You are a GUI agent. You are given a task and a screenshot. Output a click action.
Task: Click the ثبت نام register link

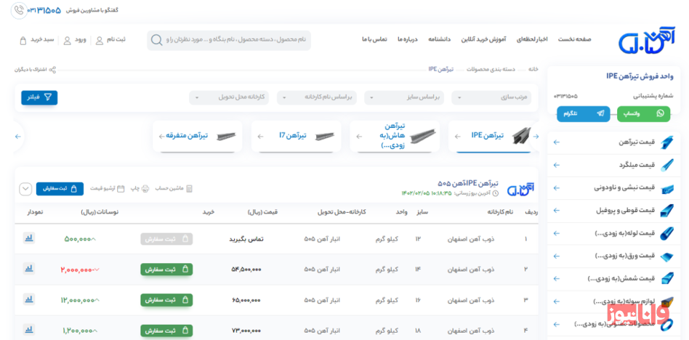click(x=116, y=40)
